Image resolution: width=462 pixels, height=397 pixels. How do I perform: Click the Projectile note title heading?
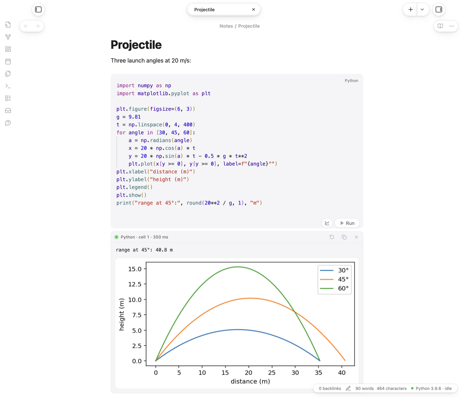(136, 45)
